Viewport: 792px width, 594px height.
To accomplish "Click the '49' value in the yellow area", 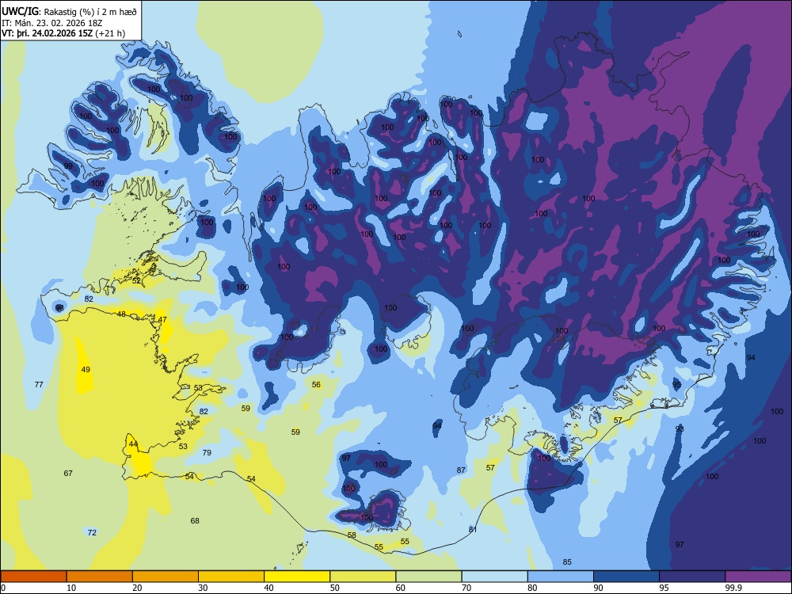I will [86, 370].
